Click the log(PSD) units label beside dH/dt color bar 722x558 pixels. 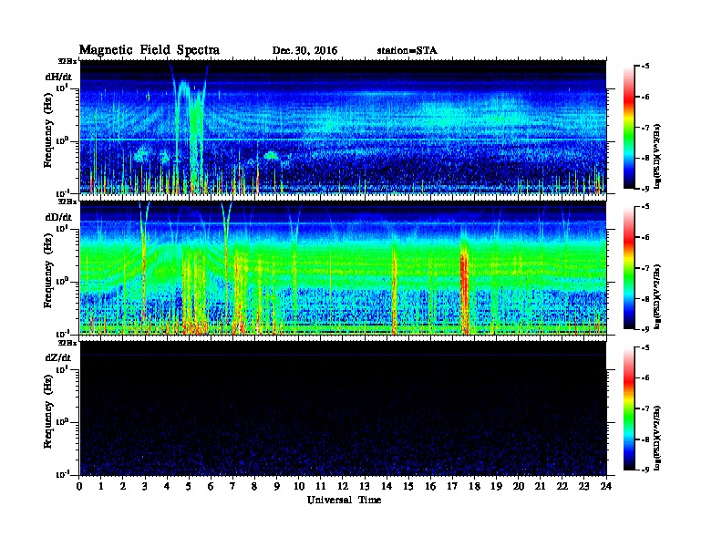pos(657,156)
